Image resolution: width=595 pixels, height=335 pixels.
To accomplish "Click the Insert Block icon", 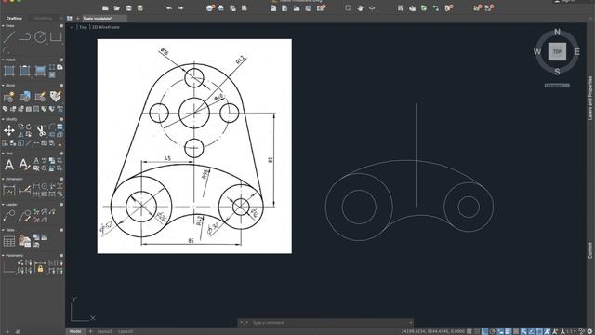I will pyautogui.click(x=25, y=97).
